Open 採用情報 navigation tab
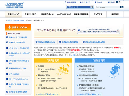The image size is (129, 96). [115, 14]
